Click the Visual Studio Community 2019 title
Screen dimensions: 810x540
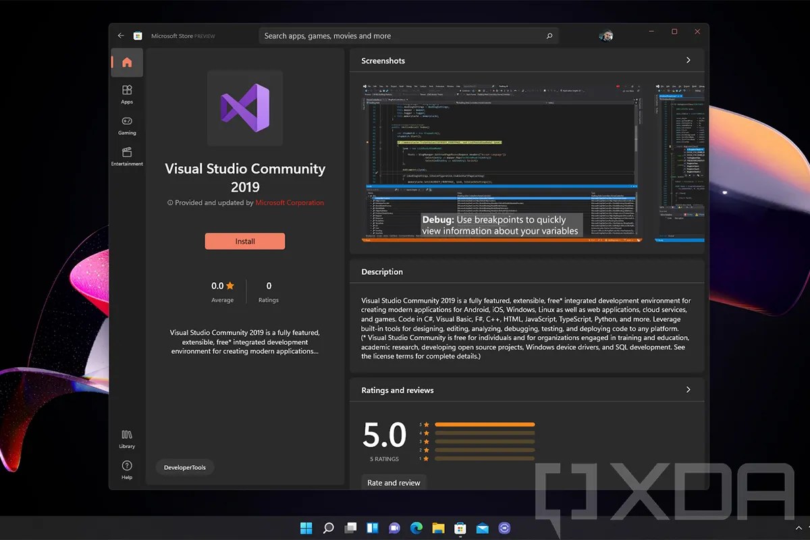tap(245, 178)
